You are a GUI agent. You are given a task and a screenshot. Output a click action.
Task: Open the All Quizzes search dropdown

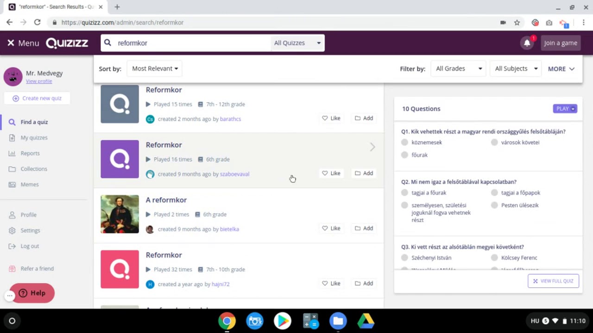coord(297,43)
